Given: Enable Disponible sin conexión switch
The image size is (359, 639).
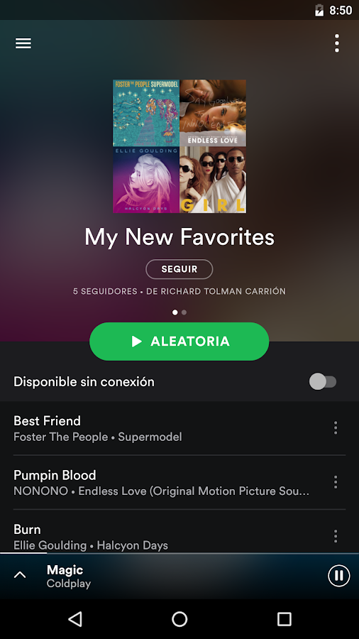Looking at the screenshot, I should click(323, 382).
